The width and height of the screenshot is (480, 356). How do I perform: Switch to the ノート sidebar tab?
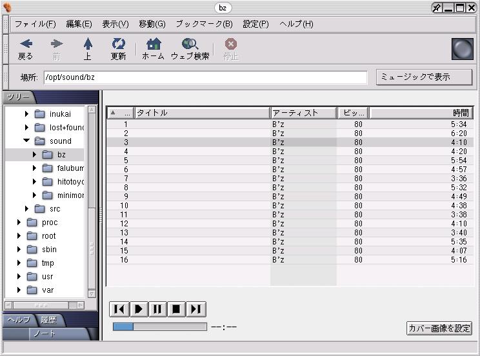click(57, 333)
